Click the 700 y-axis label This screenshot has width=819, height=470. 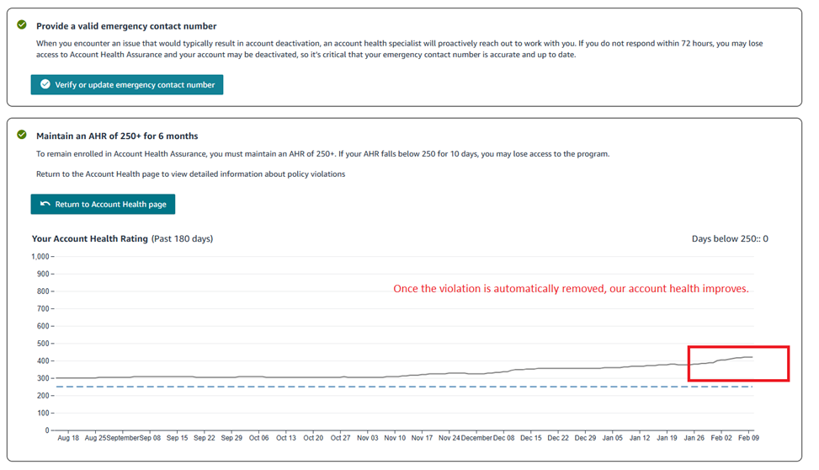(x=43, y=308)
